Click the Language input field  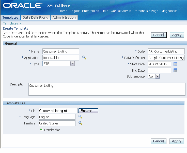(57, 117)
